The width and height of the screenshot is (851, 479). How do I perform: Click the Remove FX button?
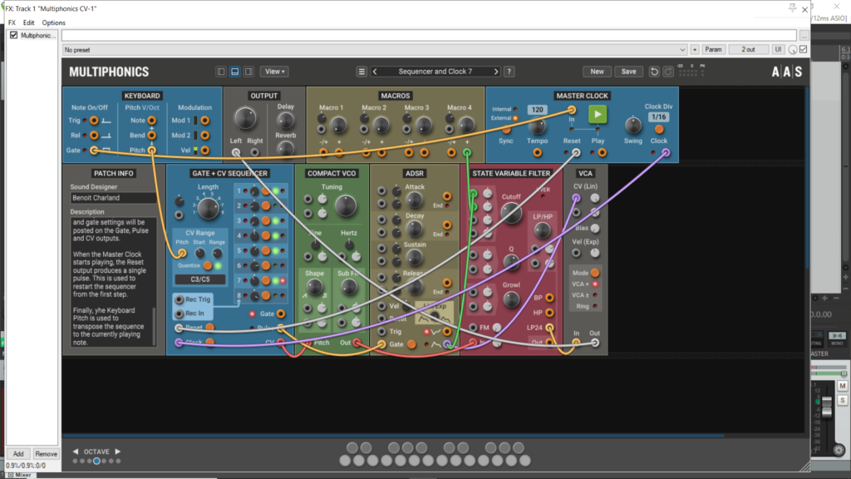click(46, 454)
